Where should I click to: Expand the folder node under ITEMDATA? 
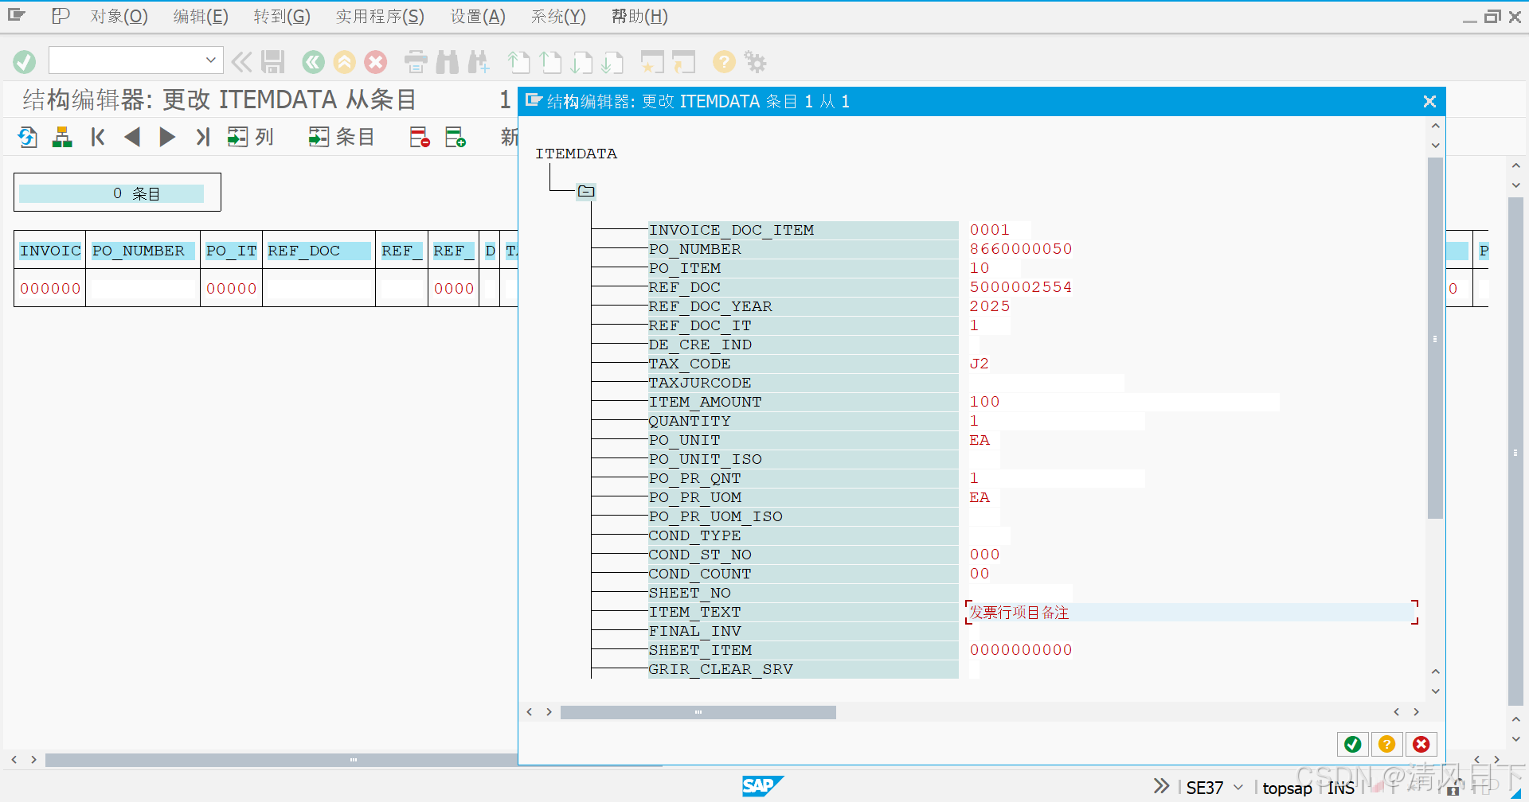(586, 191)
